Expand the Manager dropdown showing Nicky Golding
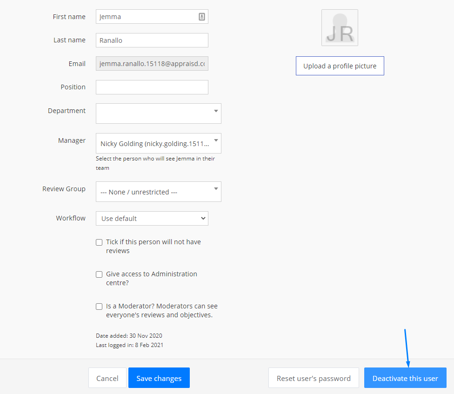The image size is (454, 394). pyautogui.click(x=158, y=144)
